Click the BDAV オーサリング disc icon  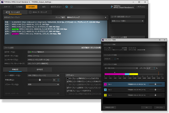30,12
